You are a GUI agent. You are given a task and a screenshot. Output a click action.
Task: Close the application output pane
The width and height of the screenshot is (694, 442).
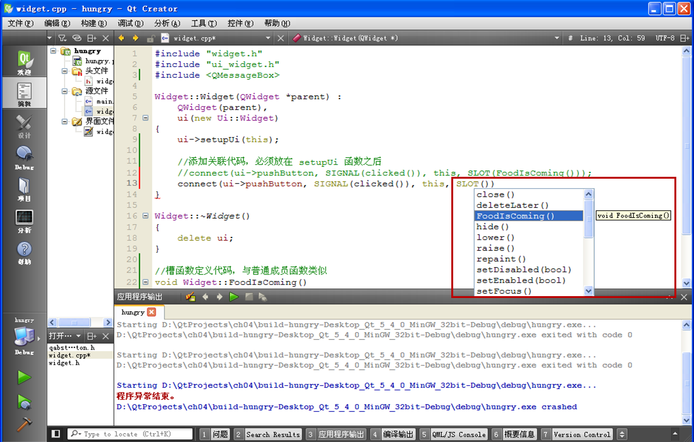(684, 297)
